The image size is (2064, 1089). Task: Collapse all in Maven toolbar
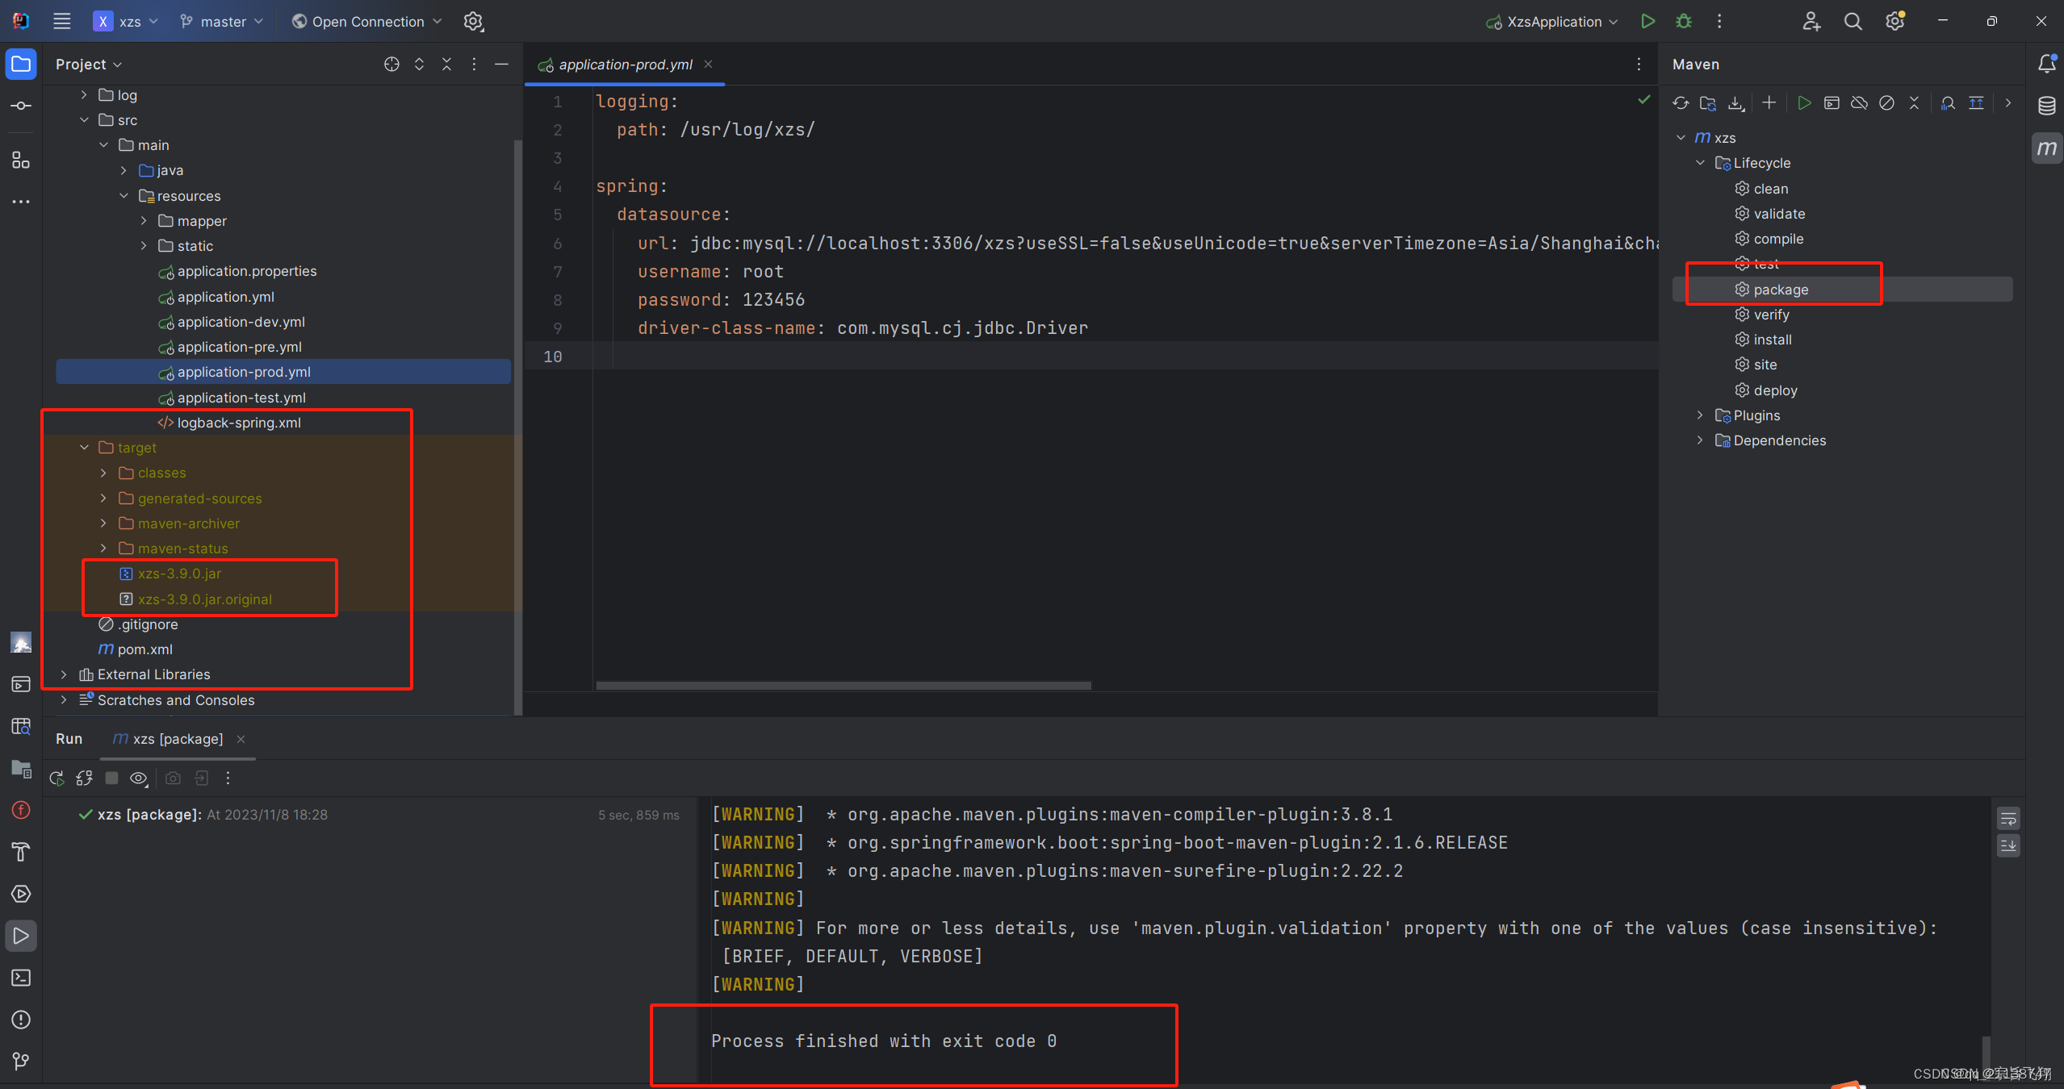click(1914, 103)
